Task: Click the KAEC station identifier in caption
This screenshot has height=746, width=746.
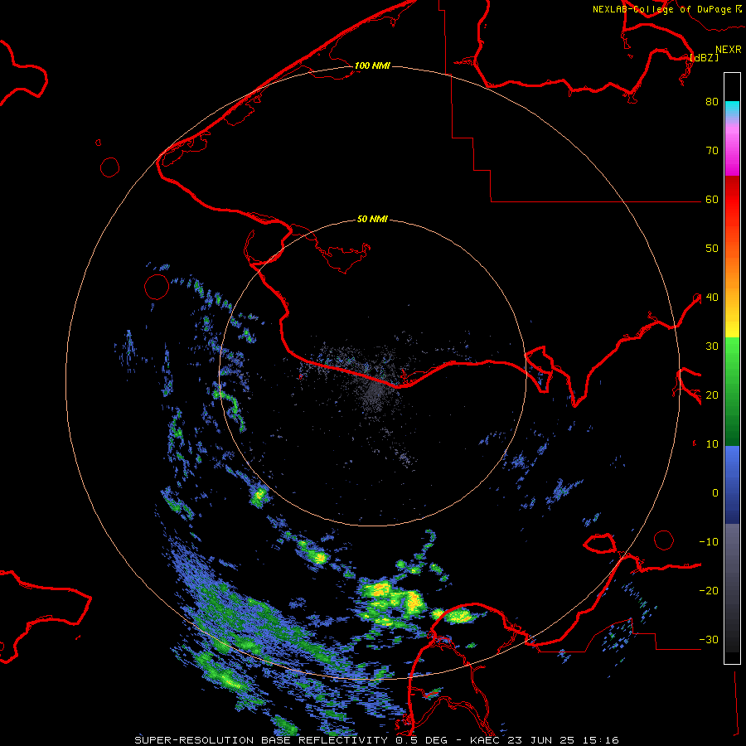Action: coord(485,740)
